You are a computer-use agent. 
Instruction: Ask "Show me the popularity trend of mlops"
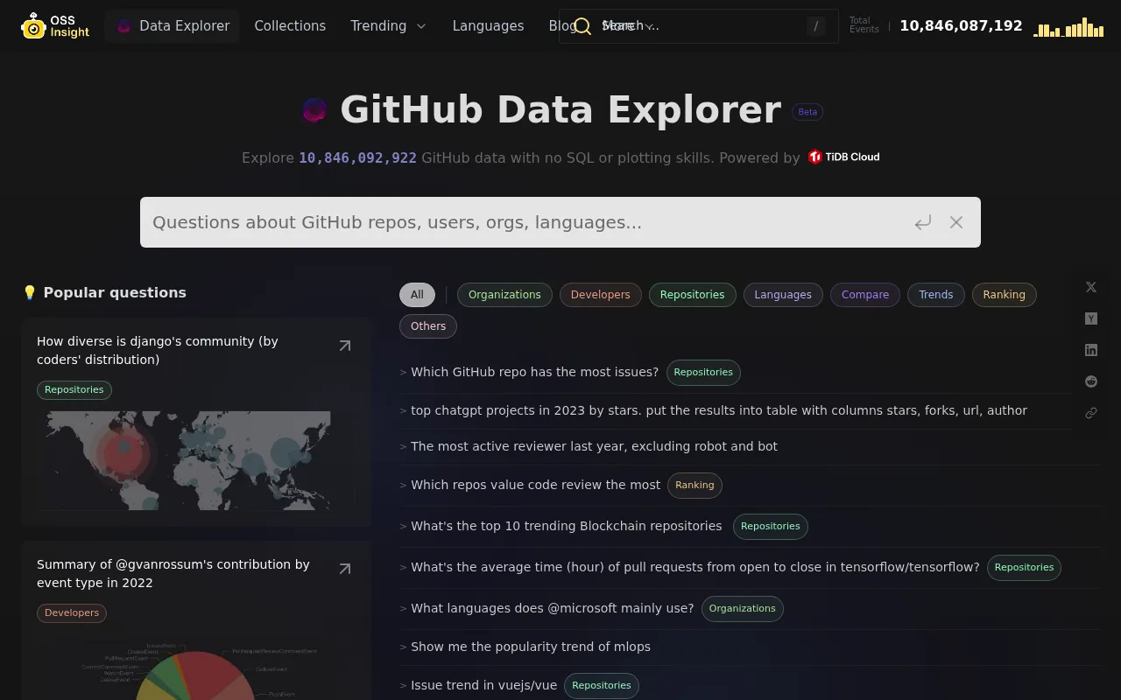click(531, 647)
